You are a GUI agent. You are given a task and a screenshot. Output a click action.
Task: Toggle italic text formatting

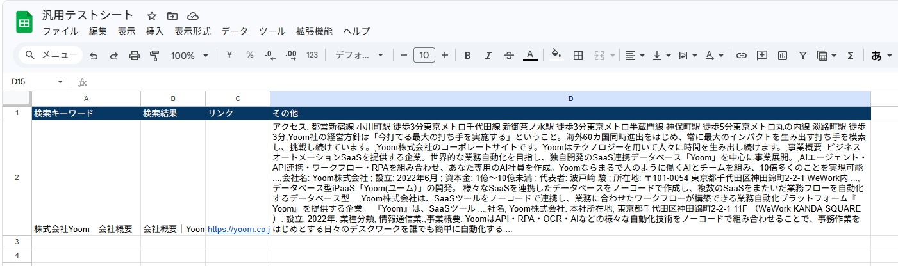[488, 56]
